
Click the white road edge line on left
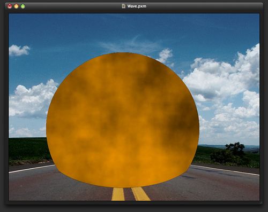click(32, 169)
